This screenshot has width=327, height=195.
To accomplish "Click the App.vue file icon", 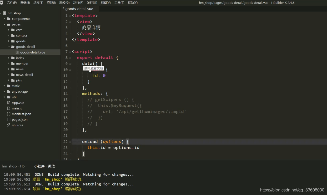I will (x=9, y=103).
